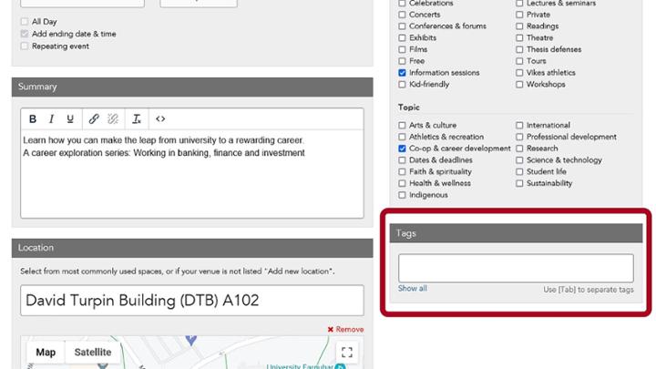
Task: Open the David Turpin Building location field
Action: (x=191, y=301)
